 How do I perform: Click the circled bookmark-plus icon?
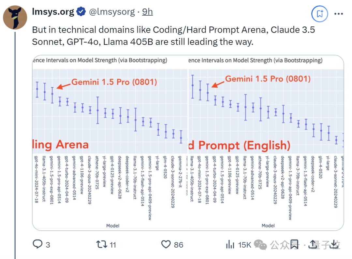[x=320, y=14]
